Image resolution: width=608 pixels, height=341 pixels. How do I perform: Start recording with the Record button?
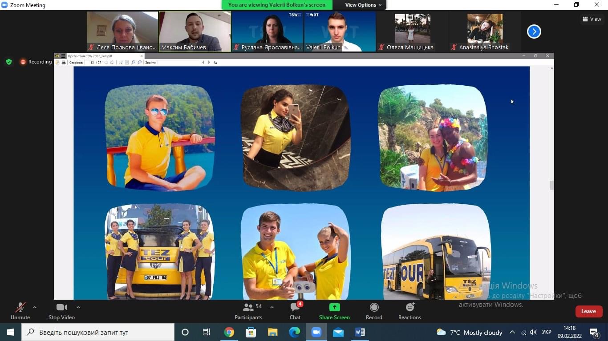374,311
